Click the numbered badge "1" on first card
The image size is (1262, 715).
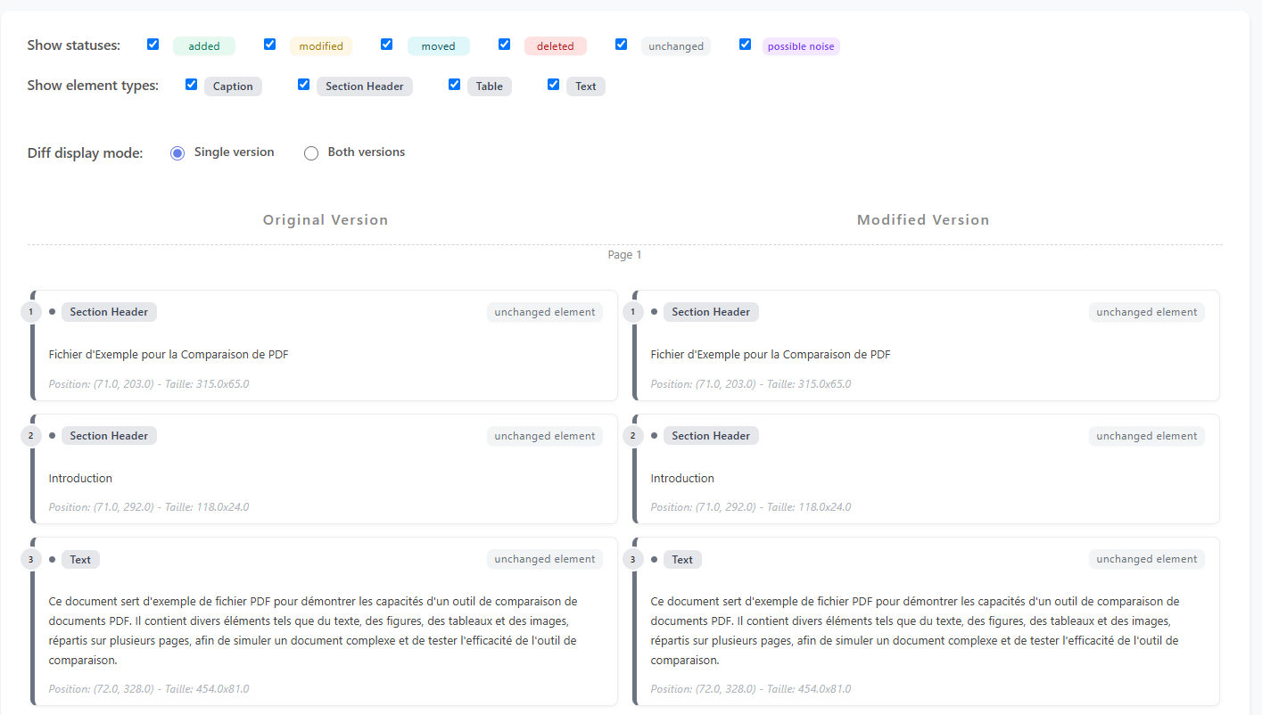[30, 311]
